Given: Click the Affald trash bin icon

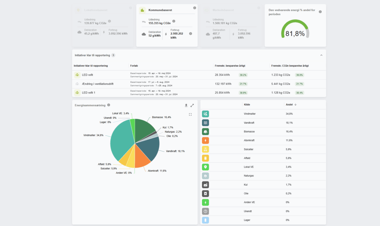Looking at the screenshot, I should click(205, 158).
